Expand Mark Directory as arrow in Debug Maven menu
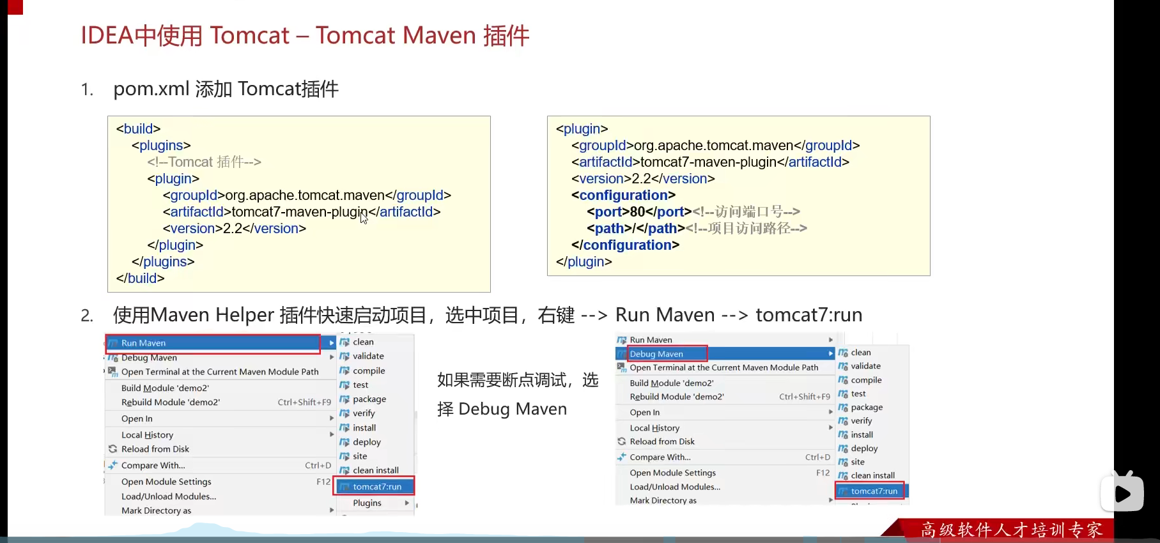Viewport: 1160px width, 543px height. (831, 500)
